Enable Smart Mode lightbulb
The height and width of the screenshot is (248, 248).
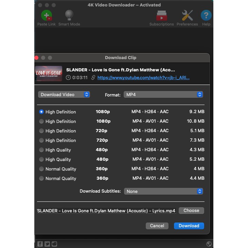click(x=69, y=16)
